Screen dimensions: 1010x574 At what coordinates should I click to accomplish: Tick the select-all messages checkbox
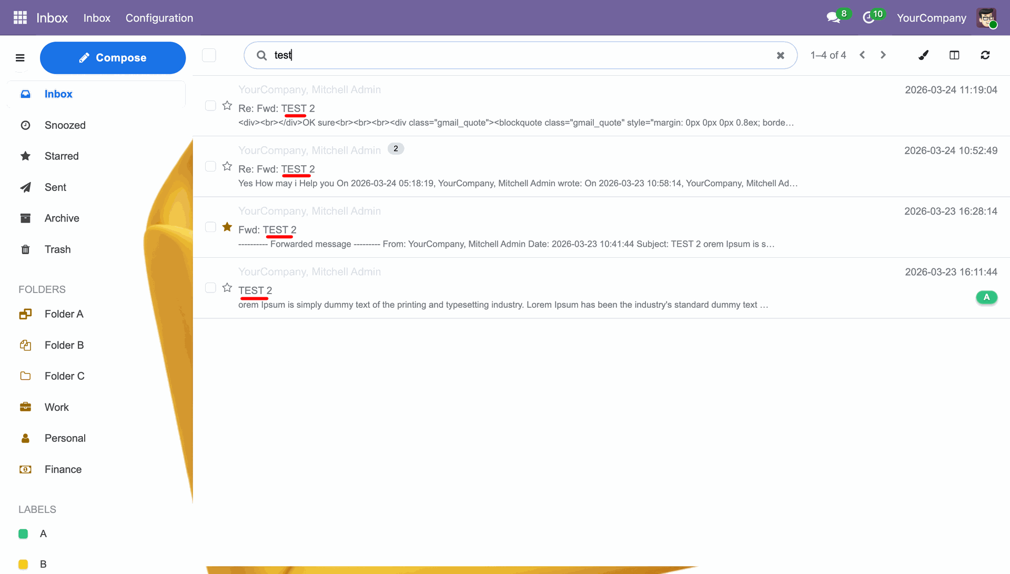pos(209,55)
